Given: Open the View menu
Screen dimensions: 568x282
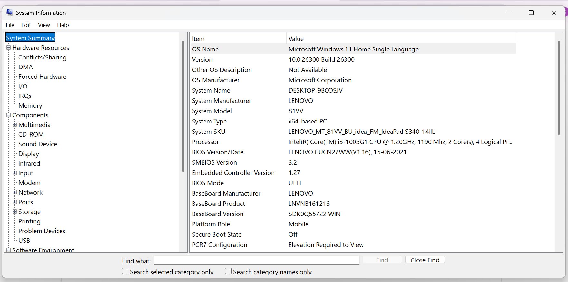Looking at the screenshot, I should pos(44,25).
